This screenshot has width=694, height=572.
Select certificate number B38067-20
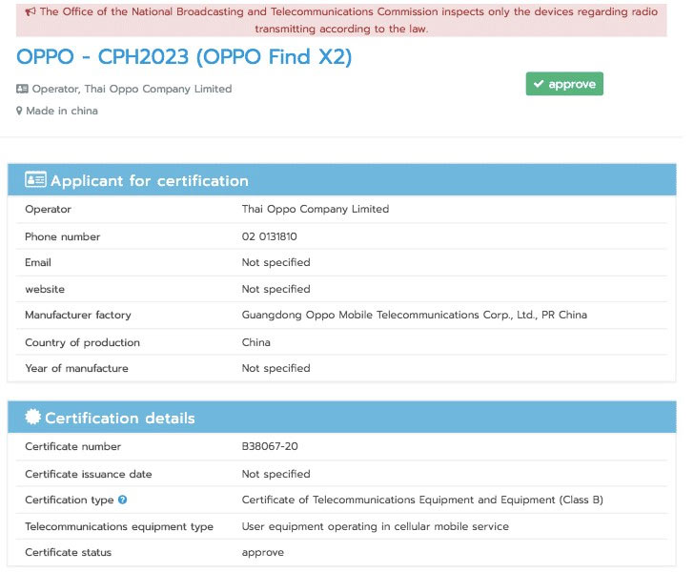pyautogui.click(x=270, y=446)
